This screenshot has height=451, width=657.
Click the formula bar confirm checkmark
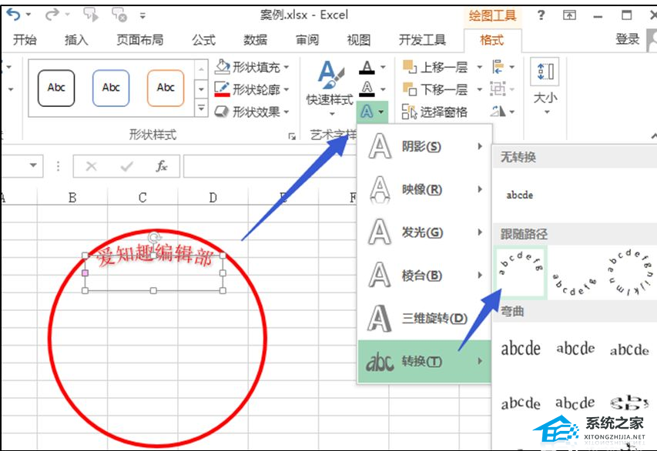(x=126, y=167)
